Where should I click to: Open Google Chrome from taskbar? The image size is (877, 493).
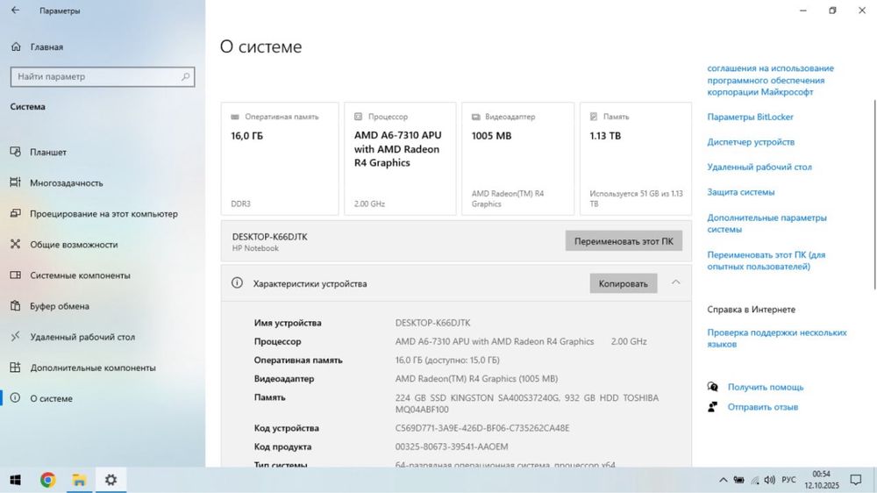pyautogui.click(x=47, y=480)
